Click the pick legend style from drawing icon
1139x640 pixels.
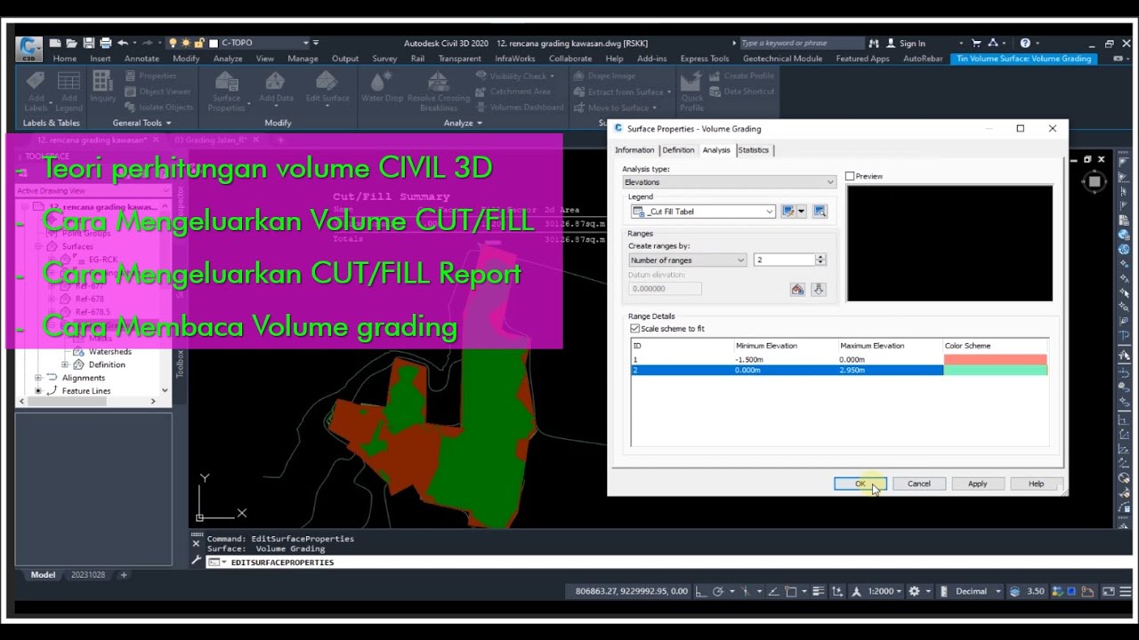820,212
